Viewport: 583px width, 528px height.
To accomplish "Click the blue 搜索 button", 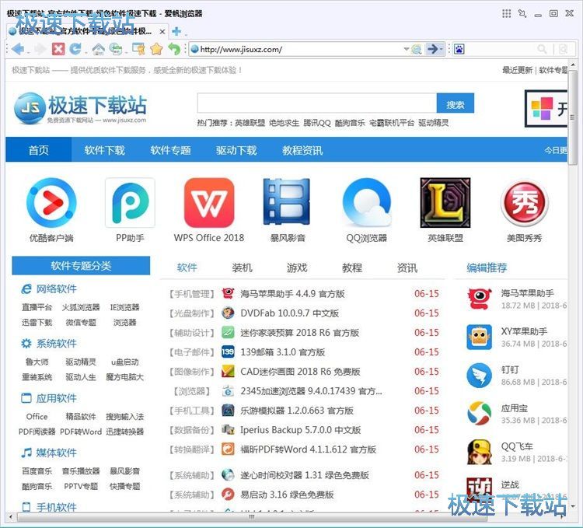I will (456, 103).
